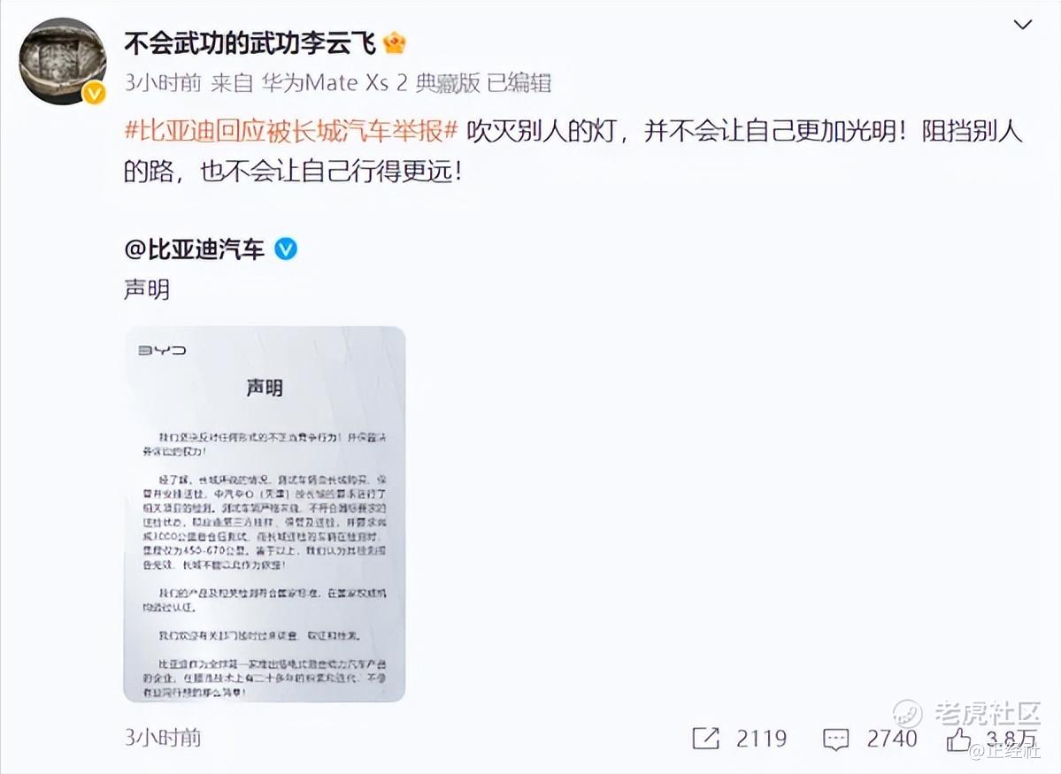
Task: Click the 3.8万 likes count
Action: (1011, 738)
